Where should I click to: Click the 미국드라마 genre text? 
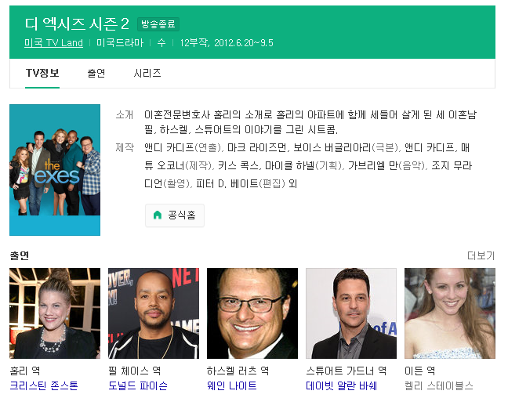pyautogui.click(x=120, y=43)
